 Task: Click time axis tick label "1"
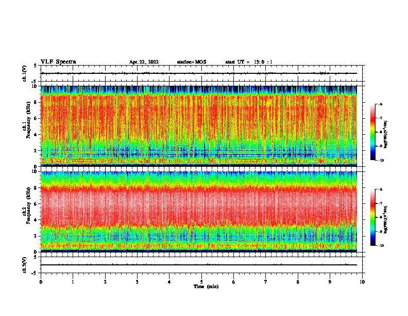pos(73,282)
